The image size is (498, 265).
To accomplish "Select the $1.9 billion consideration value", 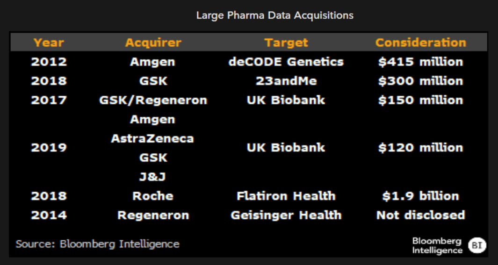I will 420,196.
